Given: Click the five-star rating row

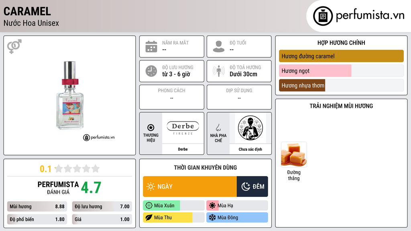Looking at the screenshot, I should tap(77, 168).
